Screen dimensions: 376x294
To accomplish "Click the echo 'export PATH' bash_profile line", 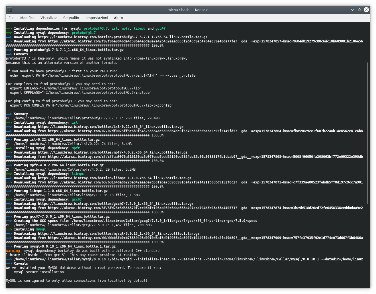I will pyautogui.click(x=103, y=75).
